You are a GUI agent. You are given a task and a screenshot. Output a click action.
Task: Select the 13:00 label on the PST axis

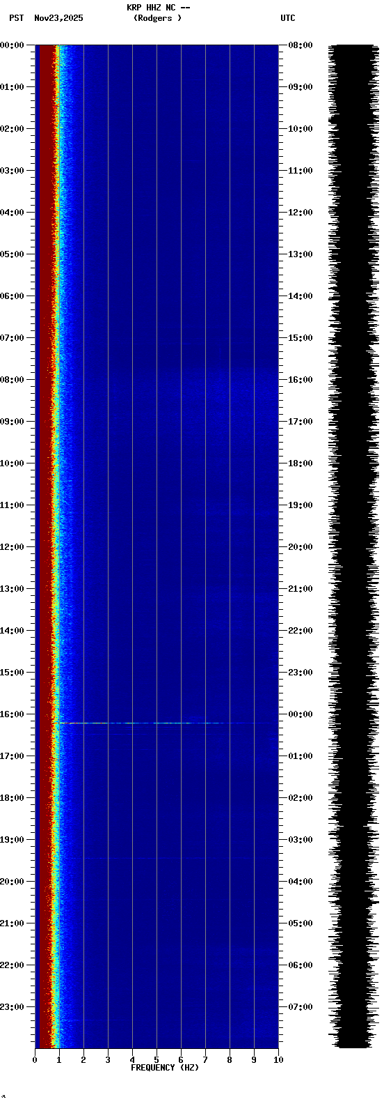pyautogui.click(x=12, y=589)
